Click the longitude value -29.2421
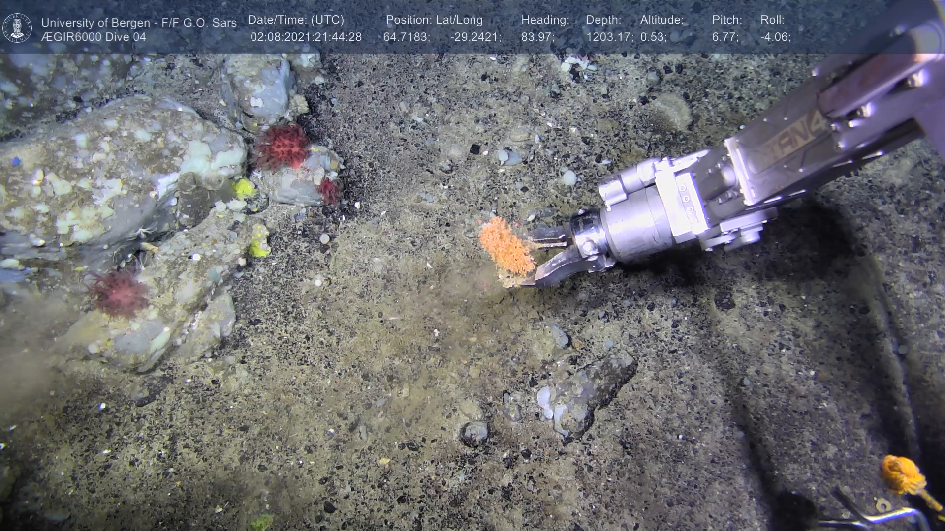Screen dimensions: 945x531 coord(475,37)
